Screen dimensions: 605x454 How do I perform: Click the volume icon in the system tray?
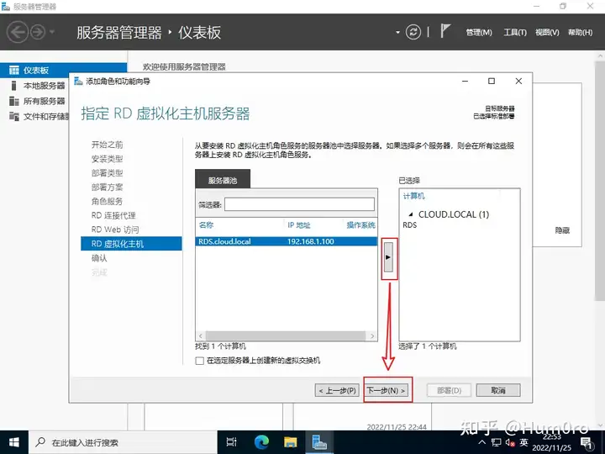tap(510, 442)
